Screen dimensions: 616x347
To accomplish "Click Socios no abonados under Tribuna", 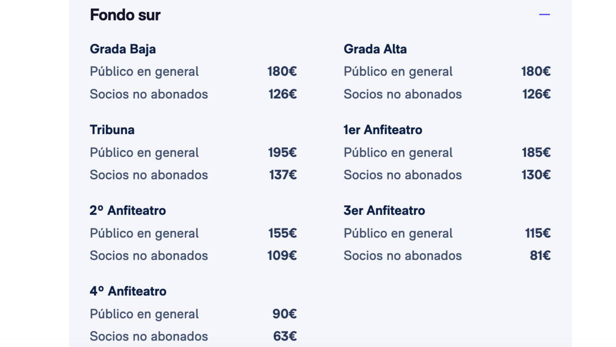I will click(x=149, y=175).
